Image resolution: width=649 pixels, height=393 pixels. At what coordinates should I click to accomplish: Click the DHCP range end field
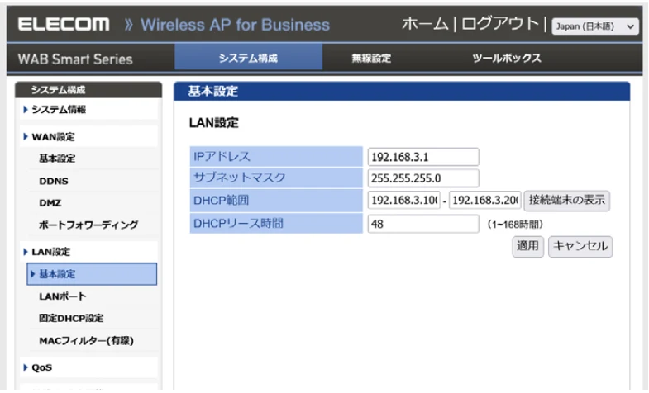tap(484, 201)
